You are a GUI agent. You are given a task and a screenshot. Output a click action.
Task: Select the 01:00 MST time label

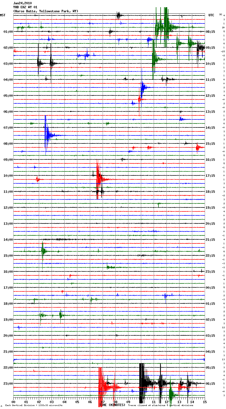8,32
